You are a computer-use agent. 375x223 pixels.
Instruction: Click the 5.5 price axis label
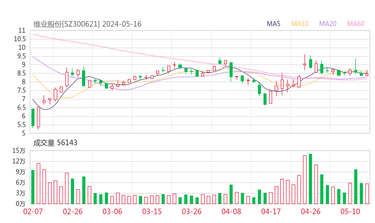click(21, 125)
